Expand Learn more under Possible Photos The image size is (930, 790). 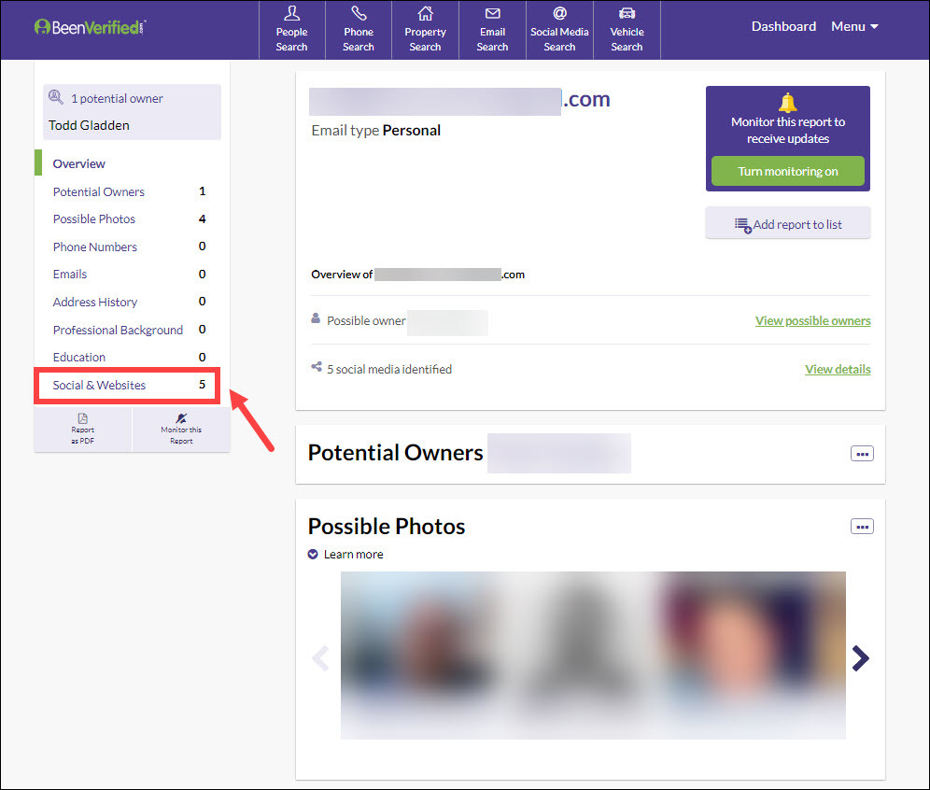click(x=345, y=554)
